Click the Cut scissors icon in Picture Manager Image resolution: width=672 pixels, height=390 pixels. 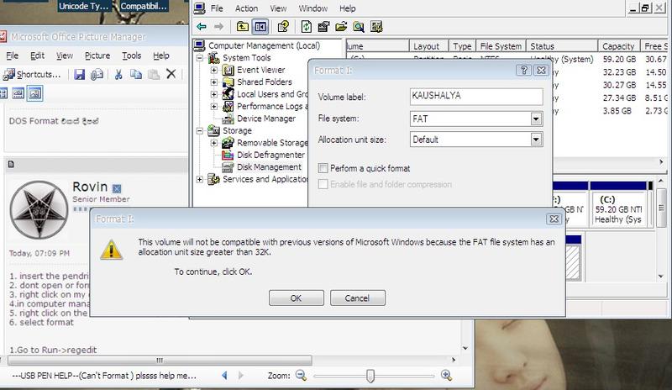[118, 74]
